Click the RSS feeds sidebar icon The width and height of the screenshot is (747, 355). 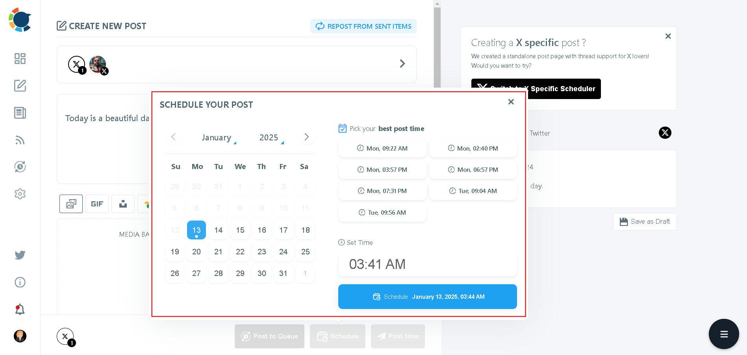click(x=20, y=140)
